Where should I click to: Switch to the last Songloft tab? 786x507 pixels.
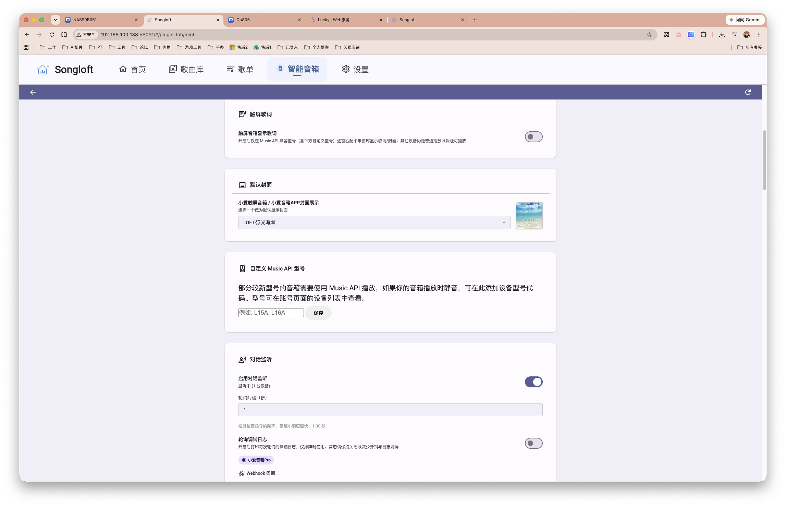[428, 20]
